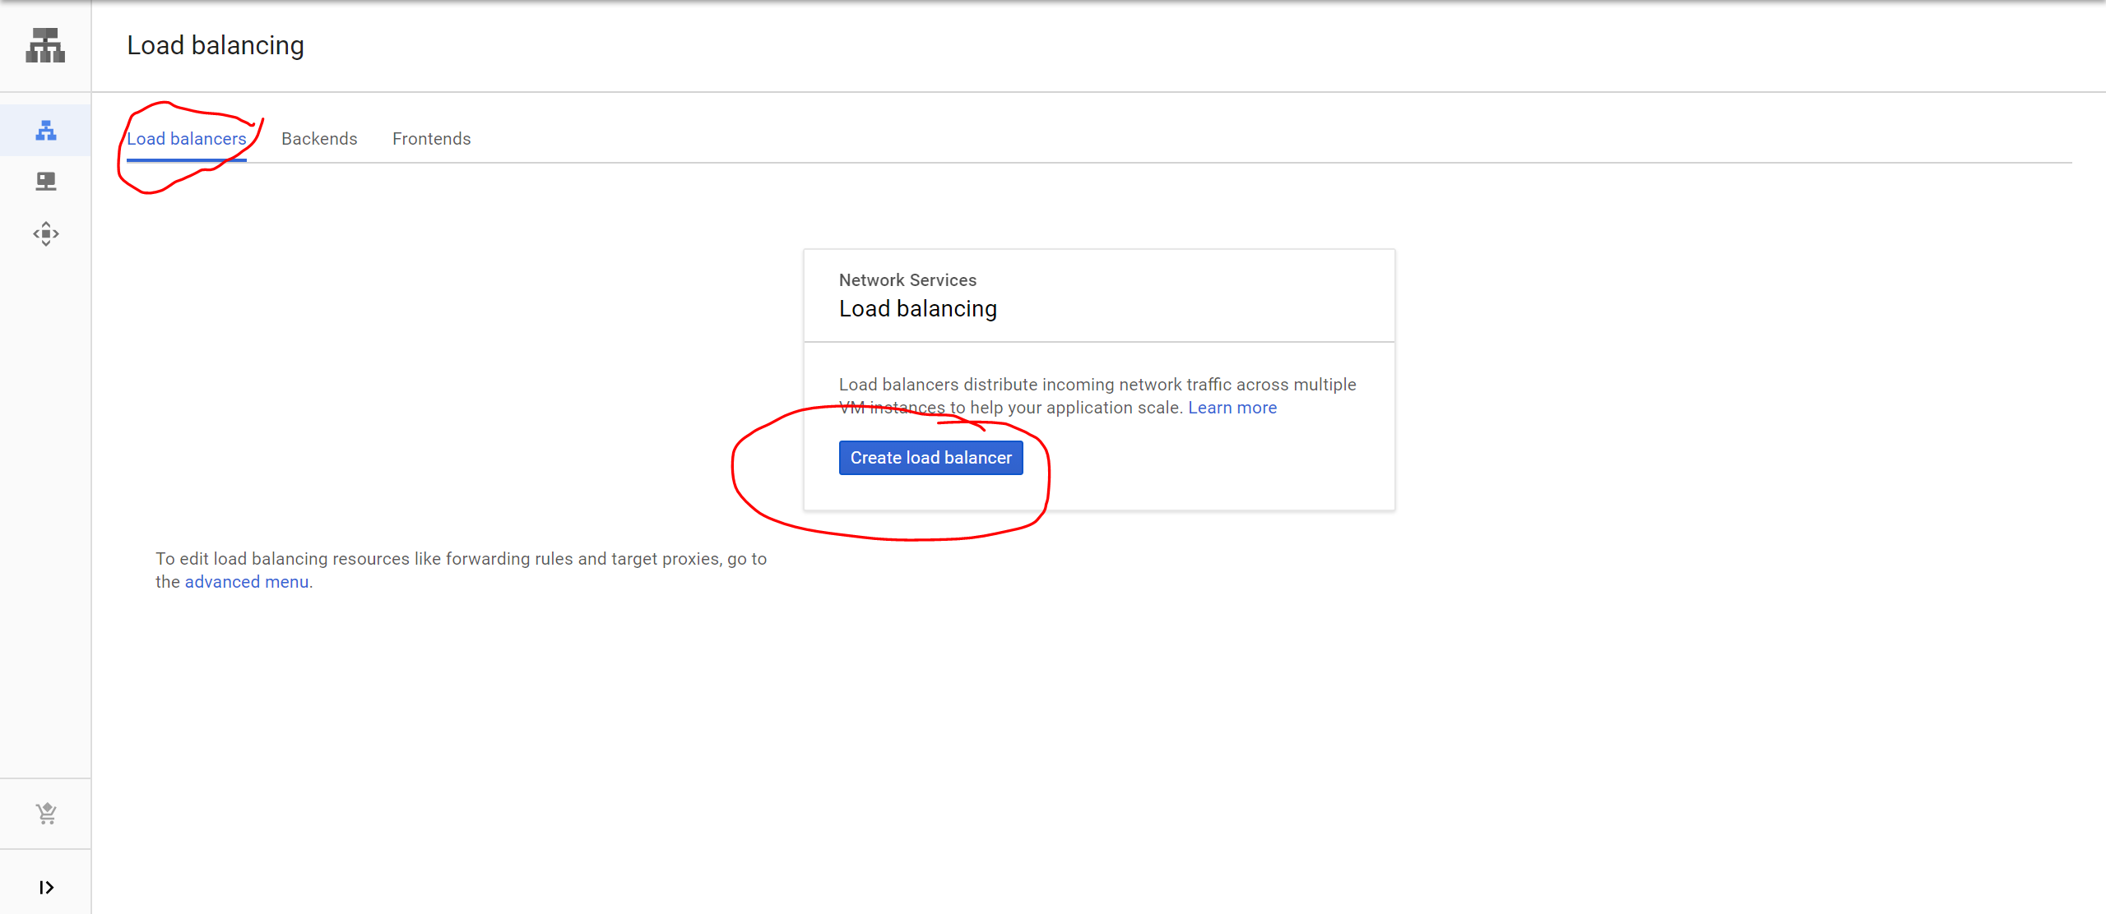Click the Create load balancer button

tap(931, 458)
